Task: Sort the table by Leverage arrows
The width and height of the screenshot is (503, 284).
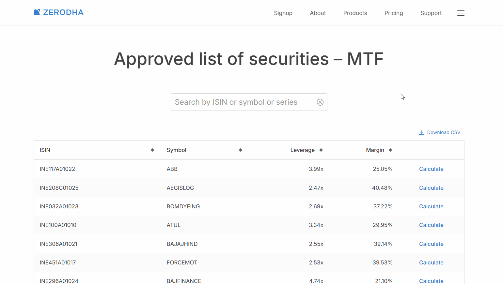Action: (321, 150)
